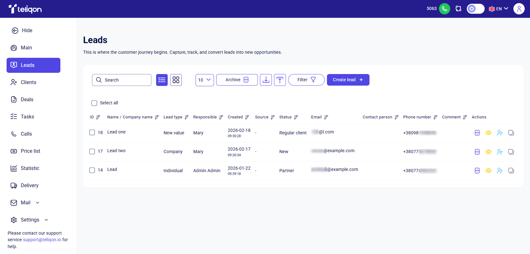
Task: Click the support@teliqon.io email link
Action: [x=42, y=240]
